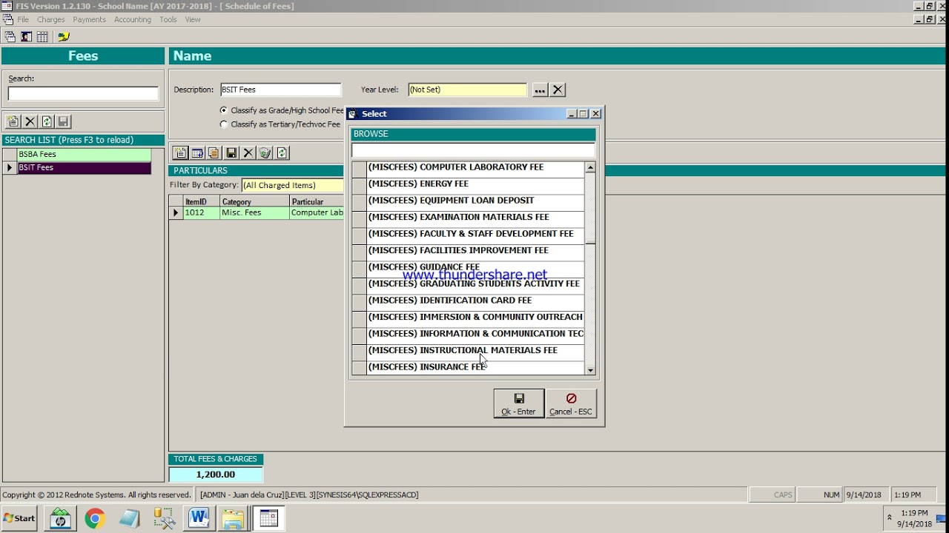Click the Windows Start button
The height and width of the screenshot is (533, 949).
20,518
